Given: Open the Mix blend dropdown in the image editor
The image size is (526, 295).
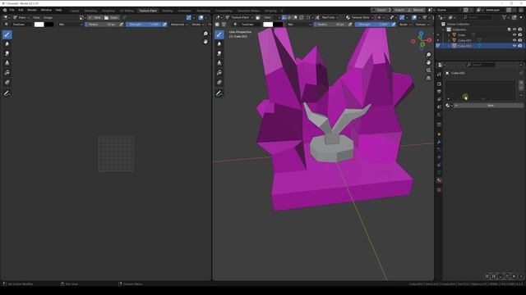Looking at the screenshot, I should click(x=70, y=25).
